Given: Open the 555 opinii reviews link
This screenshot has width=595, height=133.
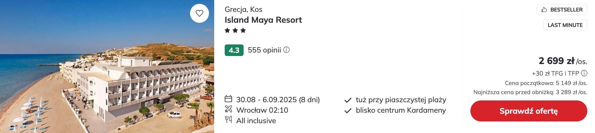Looking at the screenshot, I should [x=264, y=50].
